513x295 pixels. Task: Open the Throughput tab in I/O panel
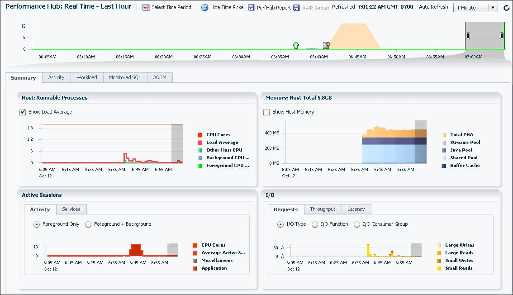pos(323,209)
